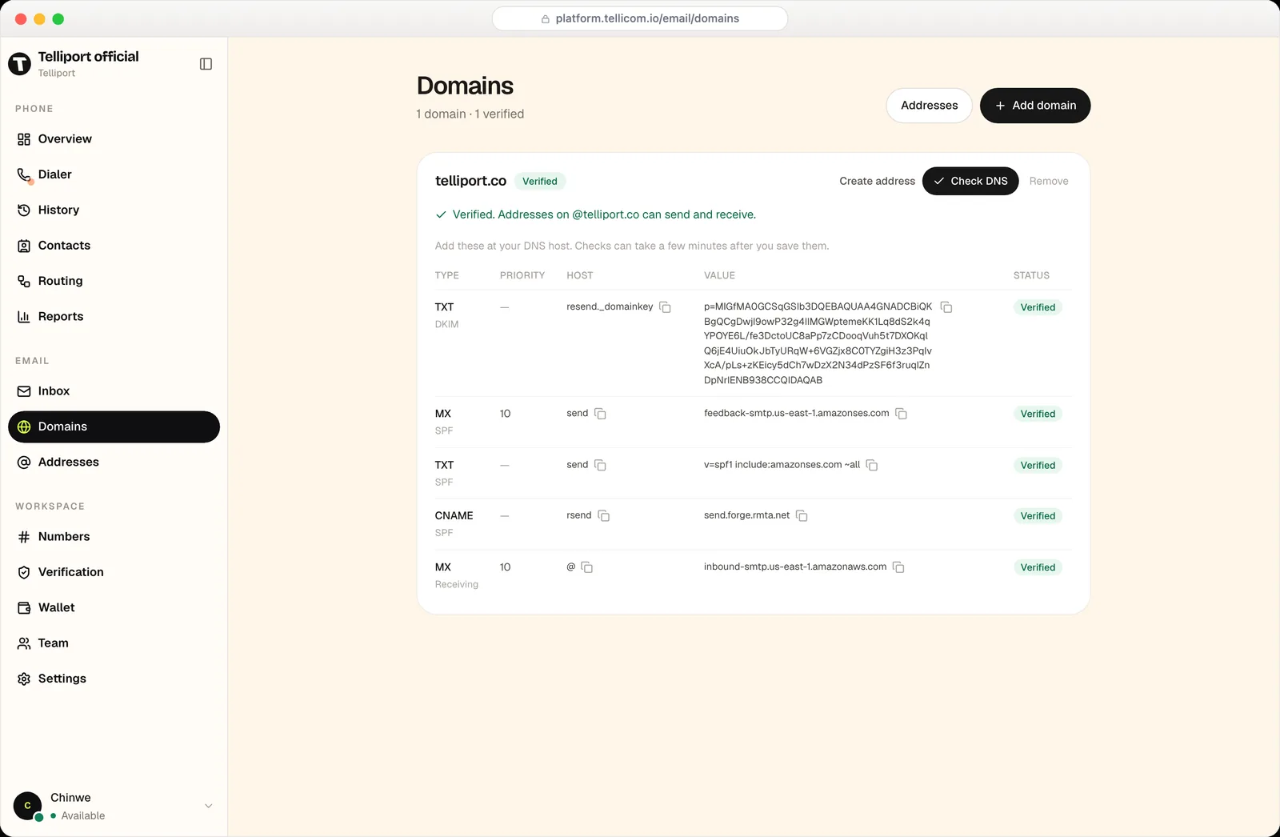This screenshot has width=1280, height=837.
Task: Copy the v=spf1 include:amazonses.com value
Action: (872, 465)
